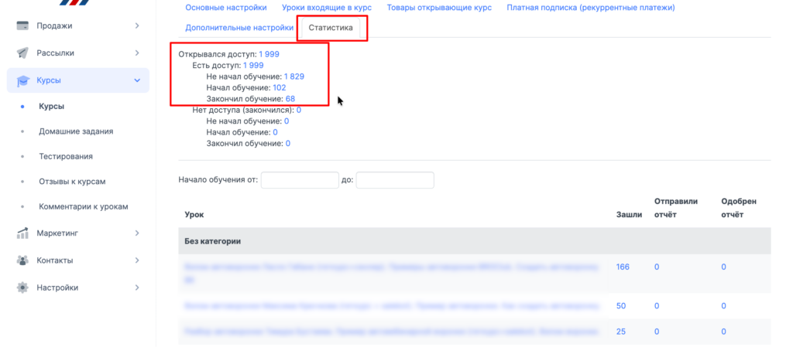Click the до end date field

(394, 180)
